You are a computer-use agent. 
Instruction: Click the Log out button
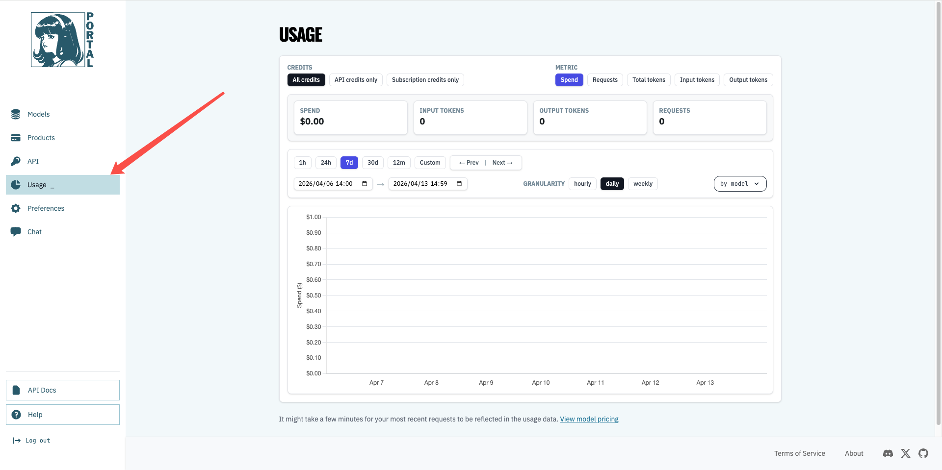point(32,441)
